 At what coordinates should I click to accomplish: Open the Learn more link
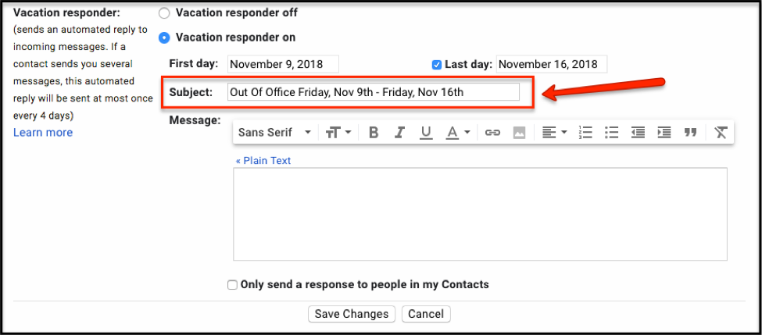click(43, 133)
